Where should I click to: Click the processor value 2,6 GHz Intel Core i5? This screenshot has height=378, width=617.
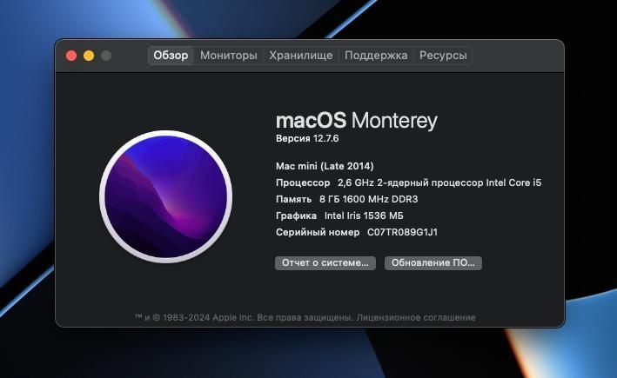pyautogui.click(x=439, y=182)
